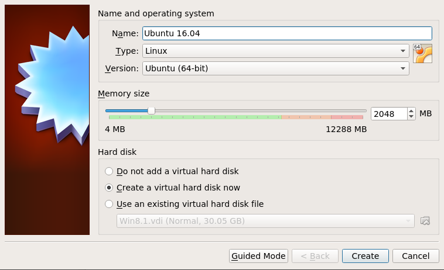Click the green zone of the memory slider track
444x270 pixels.
[x=193, y=117]
